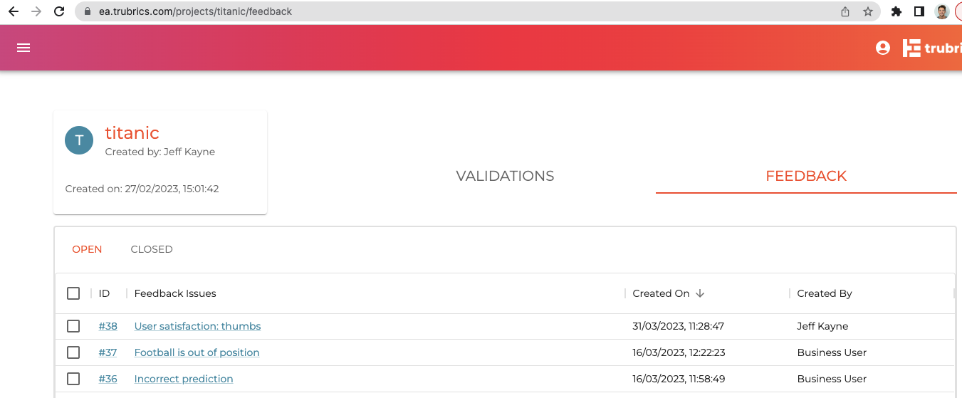Image resolution: width=962 pixels, height=398 pixels.
Task: Check the box for issue #37
Action: [73, 352]
